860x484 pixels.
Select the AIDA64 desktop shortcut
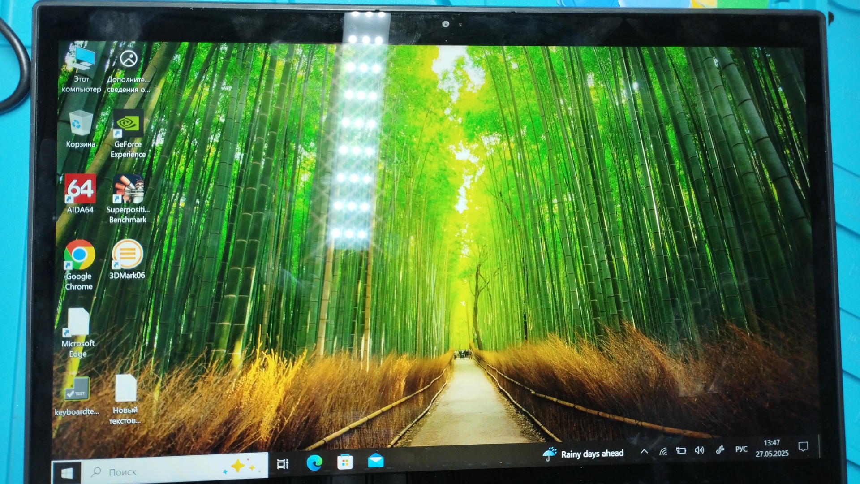[x=80, y=189]
